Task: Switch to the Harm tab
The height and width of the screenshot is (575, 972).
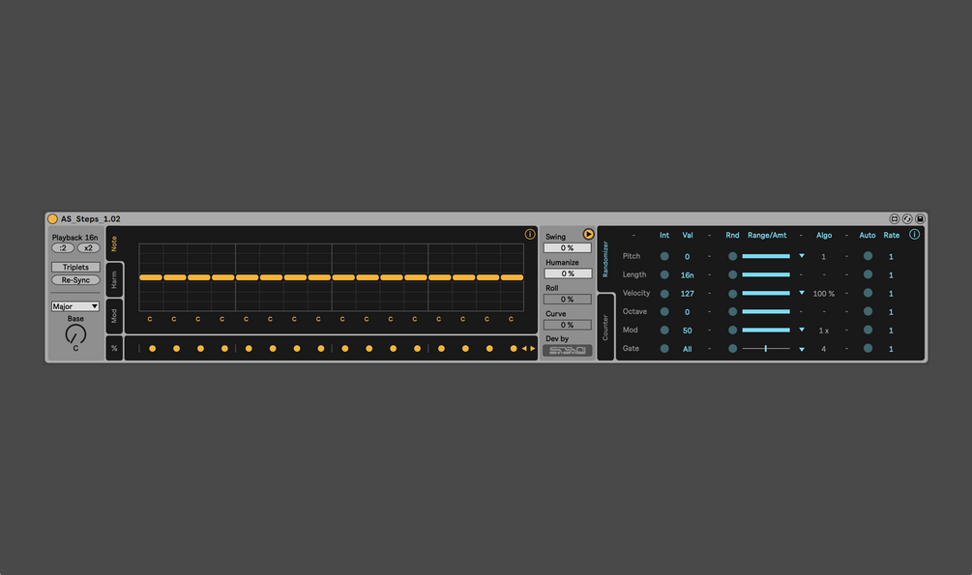Action: pyautogui.click(x=114, y=280)
